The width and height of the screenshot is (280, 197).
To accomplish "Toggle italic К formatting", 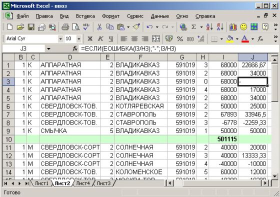I will tap(100, 38).
